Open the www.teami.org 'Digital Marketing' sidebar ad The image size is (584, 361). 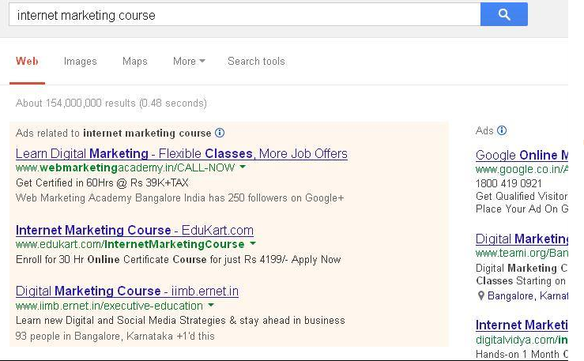coord(522,239)
